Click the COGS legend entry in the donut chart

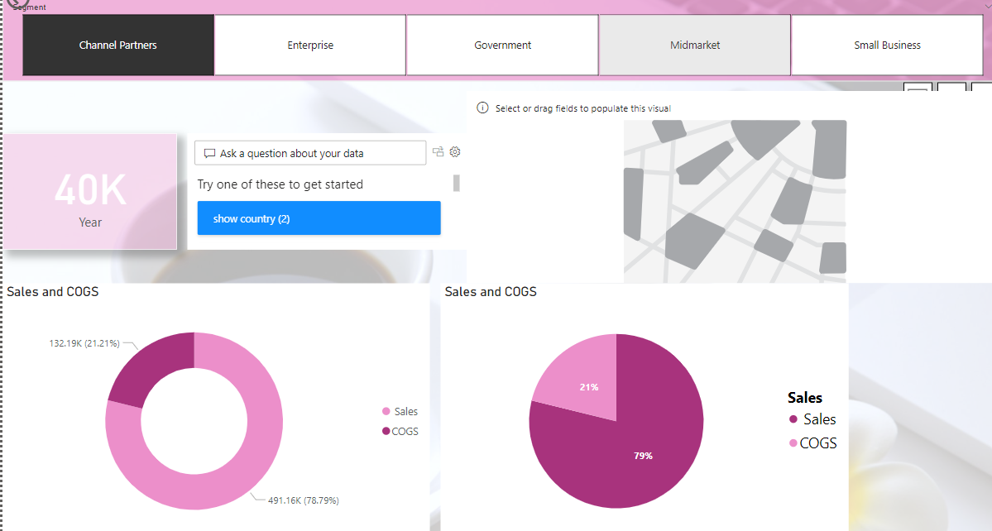pyautogui.click(x=400, y=431)
